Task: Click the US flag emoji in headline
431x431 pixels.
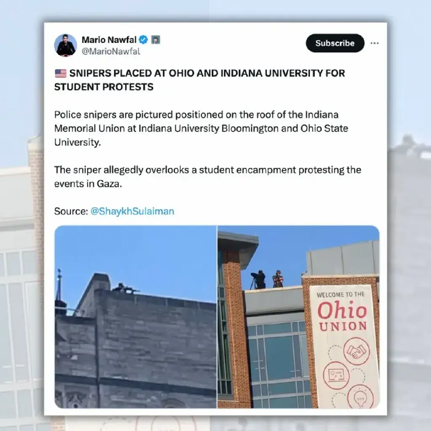Action: (x=61, y=73)
